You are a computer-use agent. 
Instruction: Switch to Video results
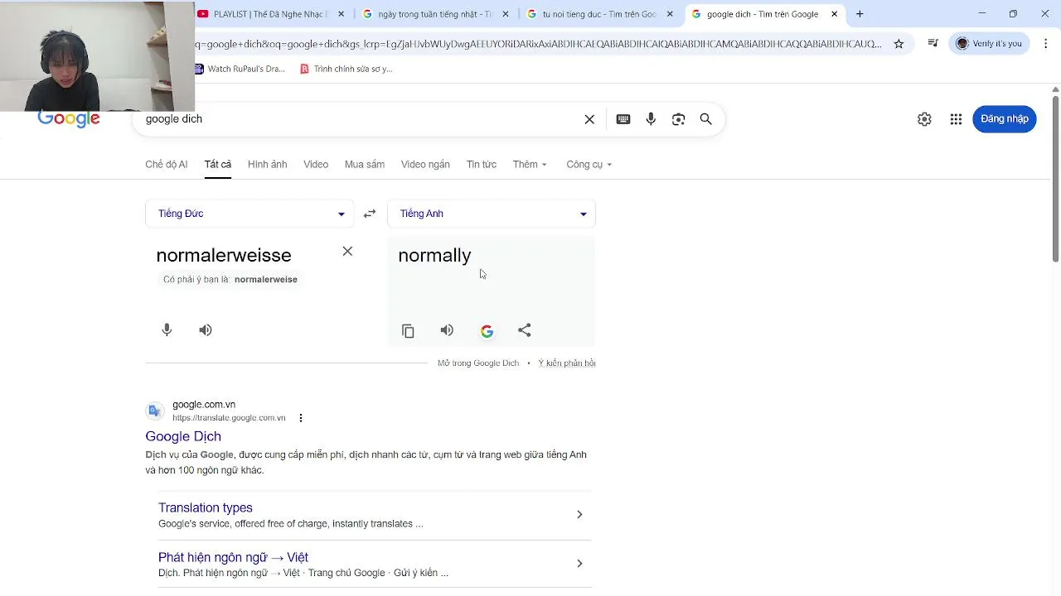(316, 165)
